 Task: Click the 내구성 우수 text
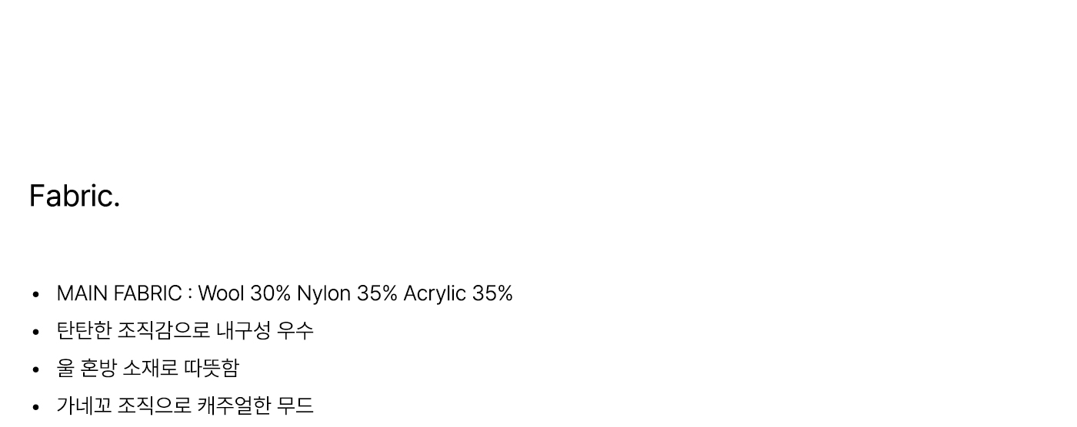[x=265, y=330]
